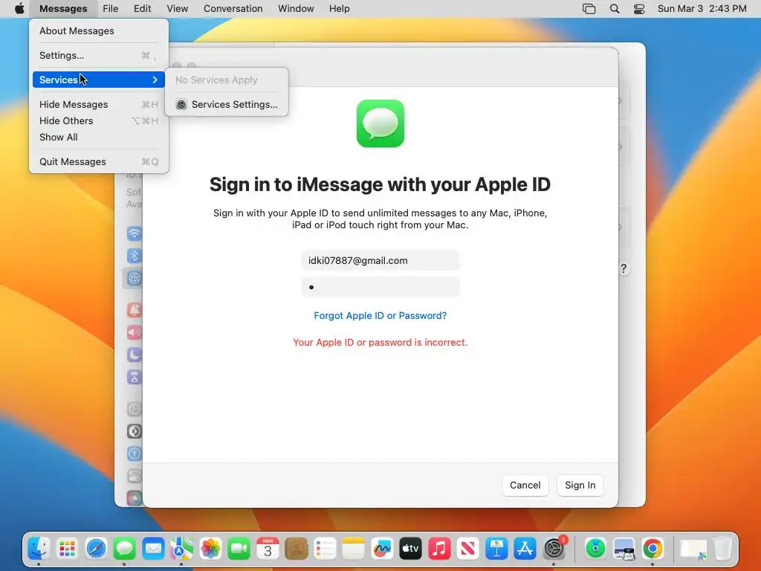
Task: Launch FaceTime from the dock
Action: click(x=239, y=549)
